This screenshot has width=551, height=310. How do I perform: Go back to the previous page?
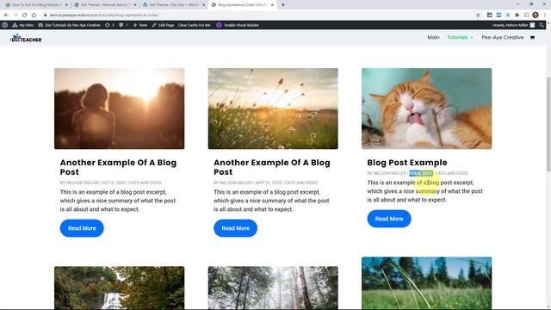click(6, 15)
